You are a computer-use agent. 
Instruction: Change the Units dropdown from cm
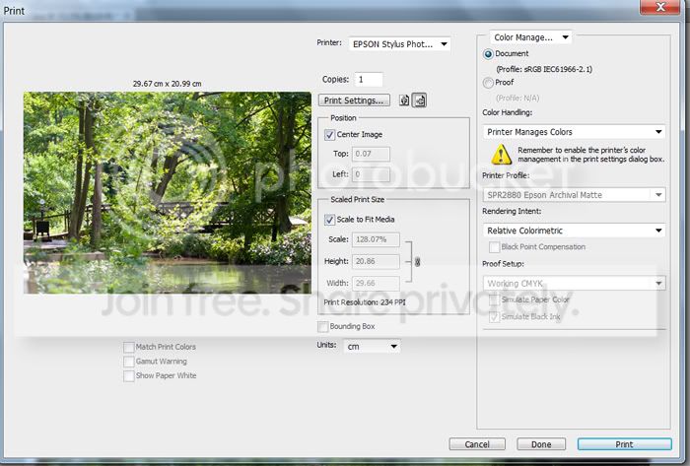click(372, 346)
